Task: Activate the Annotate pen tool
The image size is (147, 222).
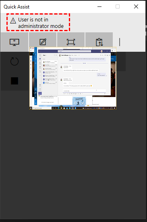Action: (43, 42)
